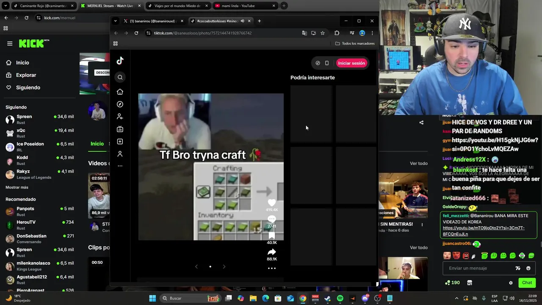This screenshot has width=542, height=305.
Task: Open Rakyz channel in Kick list
Action: pos(40,174)
